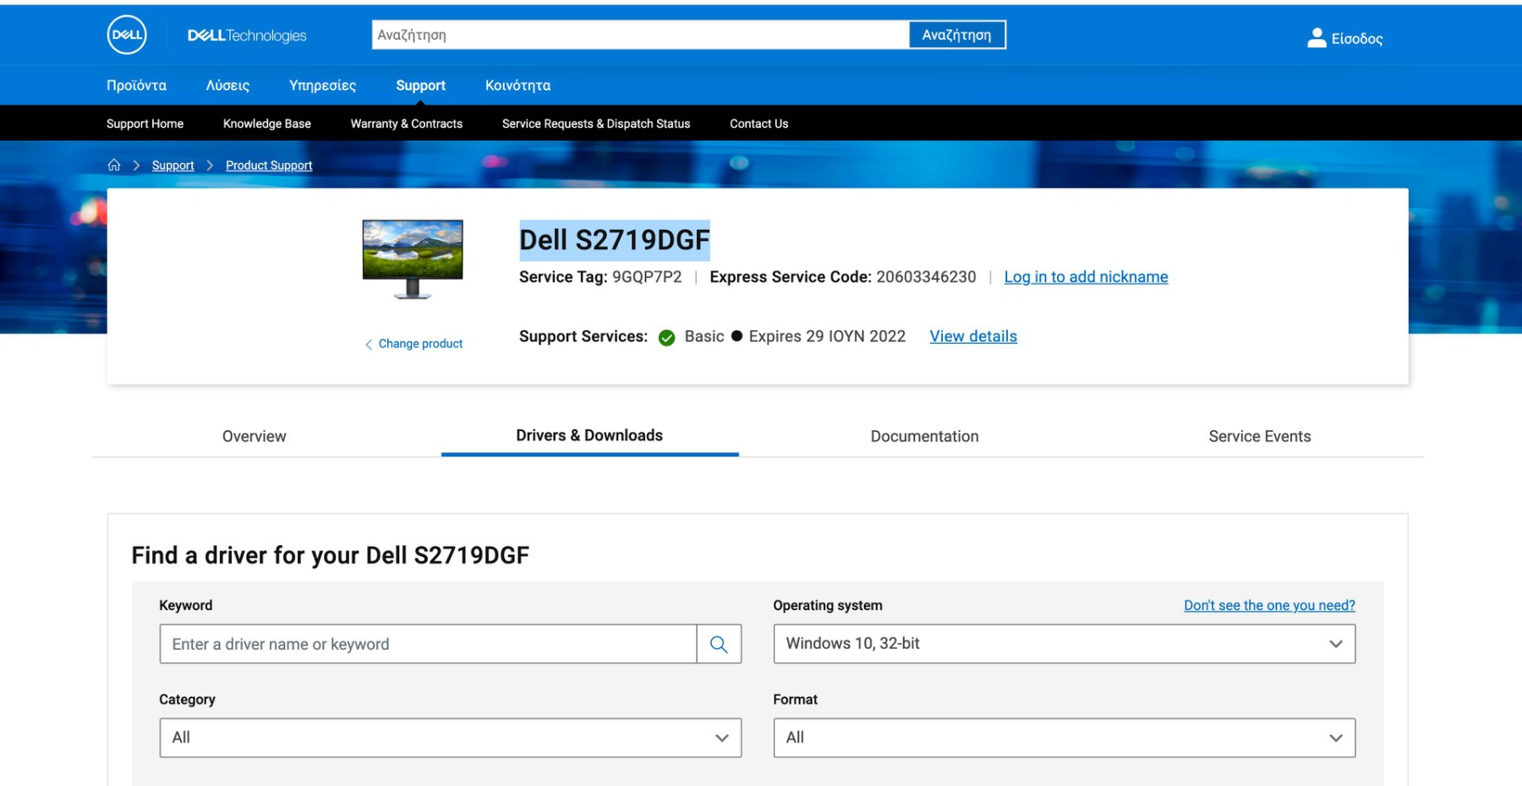Click the Αναζήτηση search button
The height and width of the screenshot is (786, 1522).
956,35
